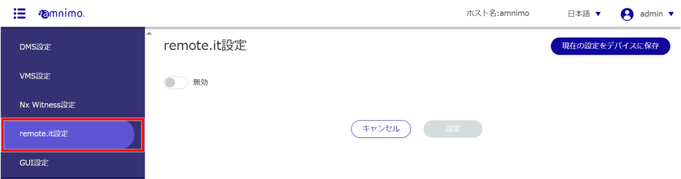This screenshot has width=681, height=179.
Task: Click the admin user avatar icon
Action: 627,14
